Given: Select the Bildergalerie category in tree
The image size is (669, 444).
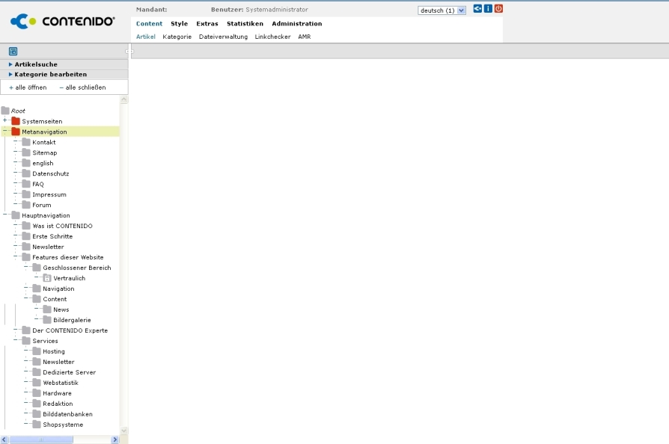Looking at the screenshot, I should click(x=72, y=320).
